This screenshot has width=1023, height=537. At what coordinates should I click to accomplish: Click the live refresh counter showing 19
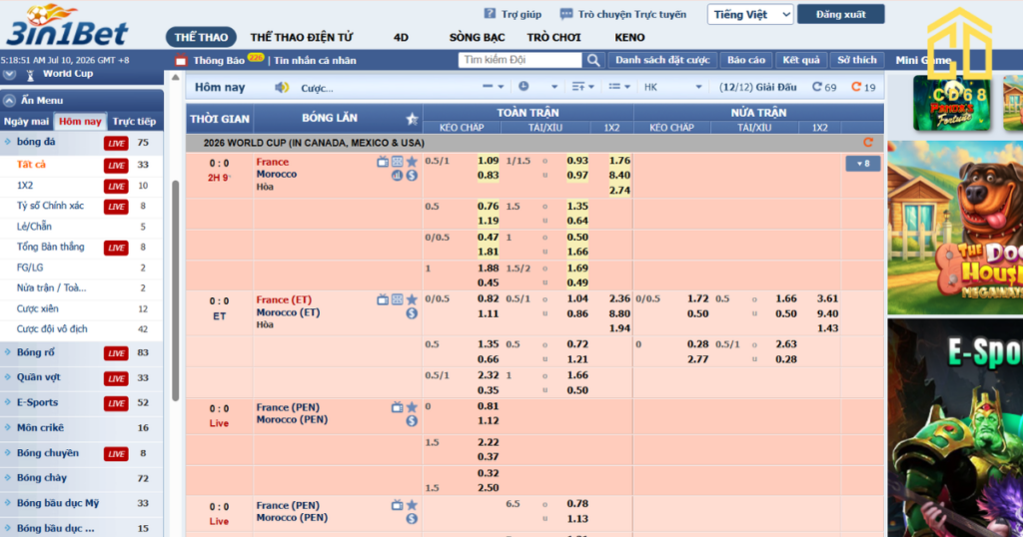click(863, 87)
